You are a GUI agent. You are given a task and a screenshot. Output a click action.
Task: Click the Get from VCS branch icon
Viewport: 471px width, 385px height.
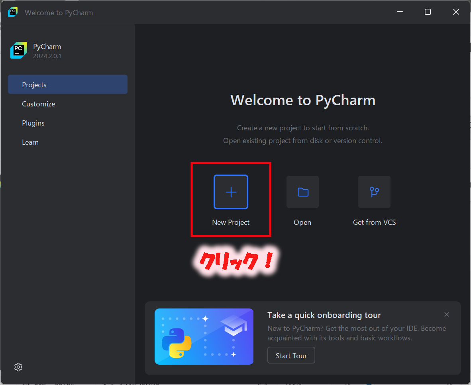point(374,192)
